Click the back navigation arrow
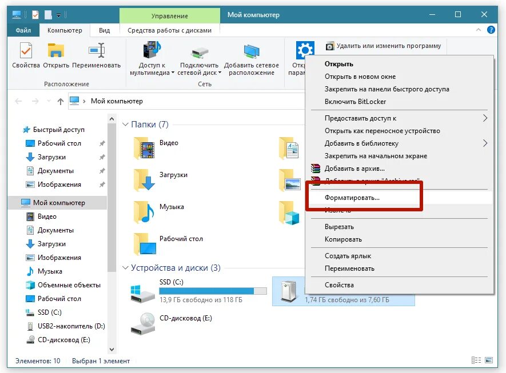 tap(18, 102)
